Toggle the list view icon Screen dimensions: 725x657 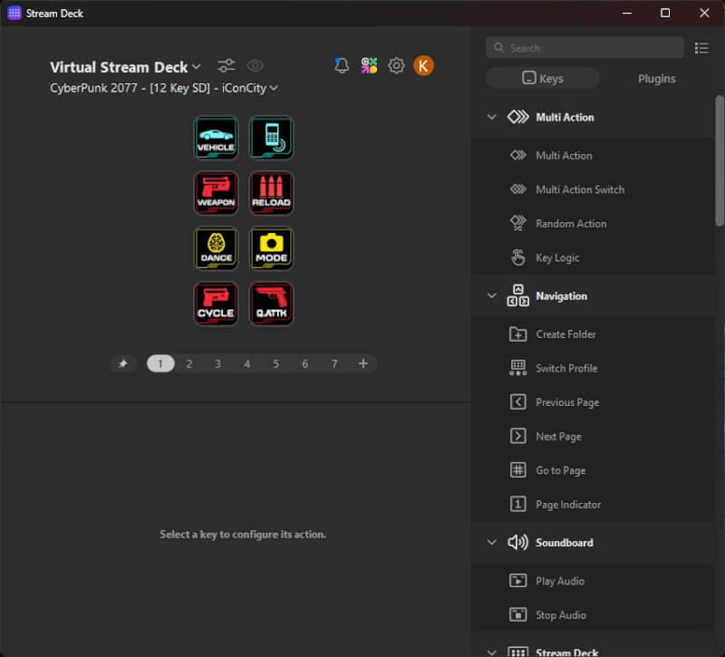coord(701,48)
